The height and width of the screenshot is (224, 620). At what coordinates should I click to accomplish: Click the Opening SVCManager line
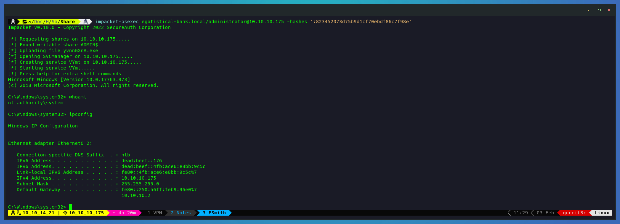[x=70, y=56]
